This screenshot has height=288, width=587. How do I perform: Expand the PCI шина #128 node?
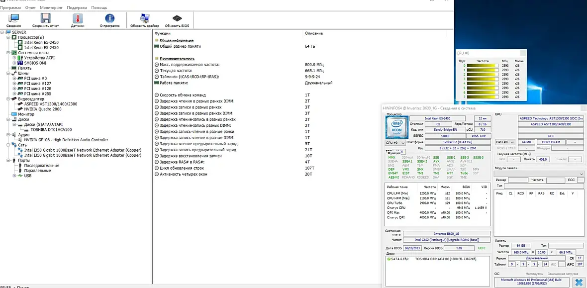tap(14, 89)
